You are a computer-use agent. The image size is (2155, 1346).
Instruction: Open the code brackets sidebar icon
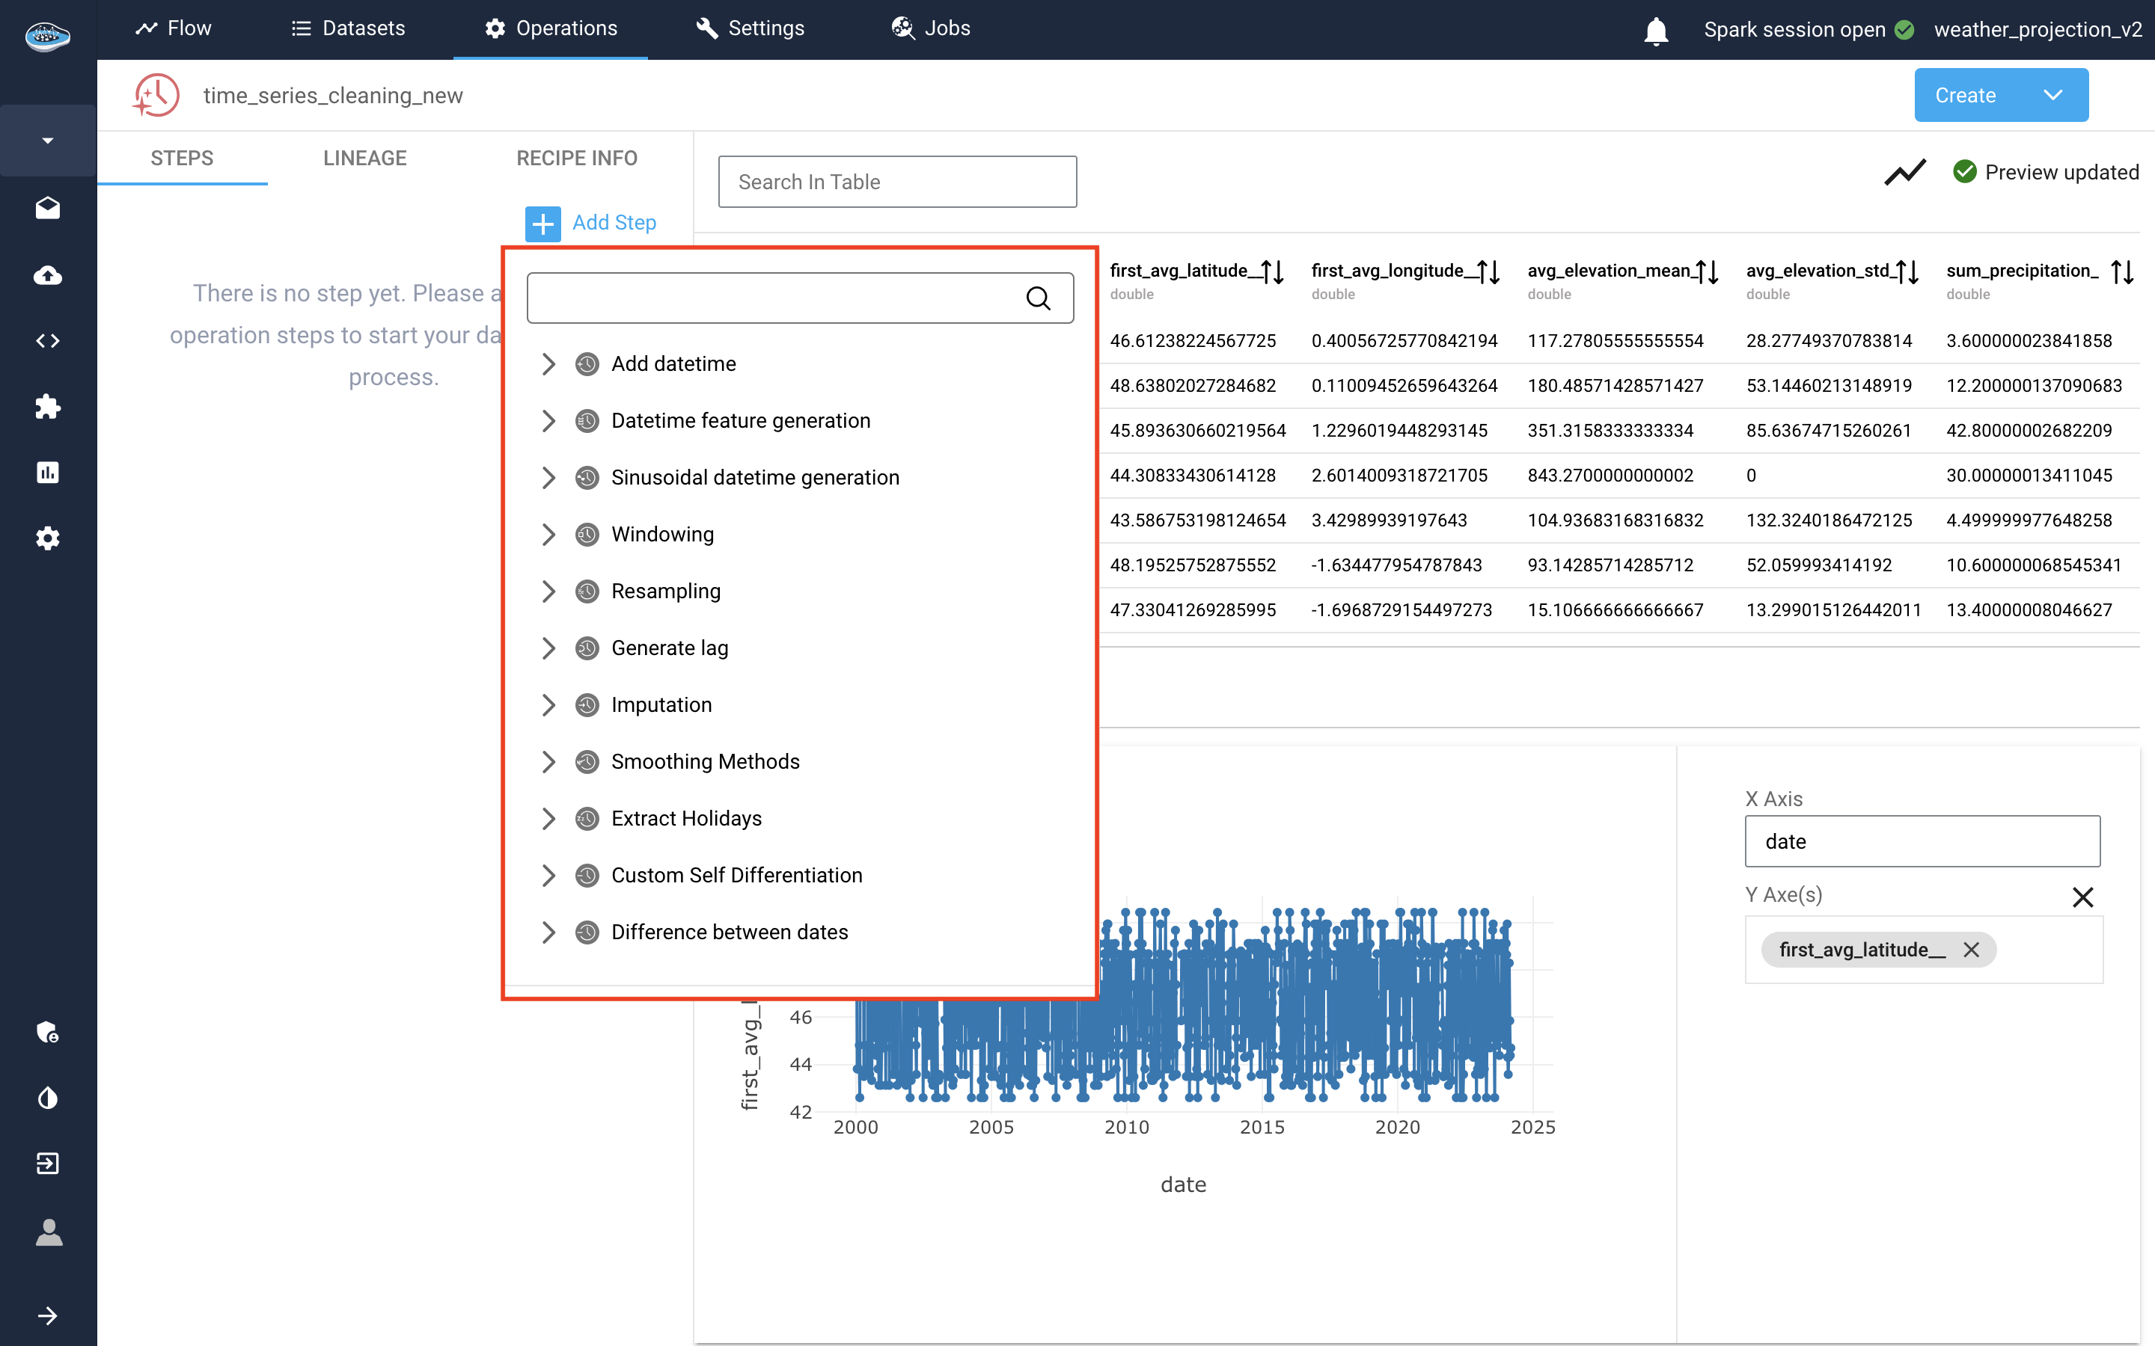tap(48, 341)
